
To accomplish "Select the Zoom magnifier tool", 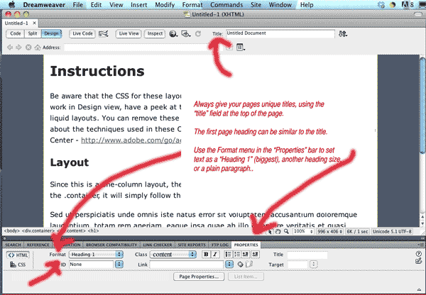I will [286, 231].
